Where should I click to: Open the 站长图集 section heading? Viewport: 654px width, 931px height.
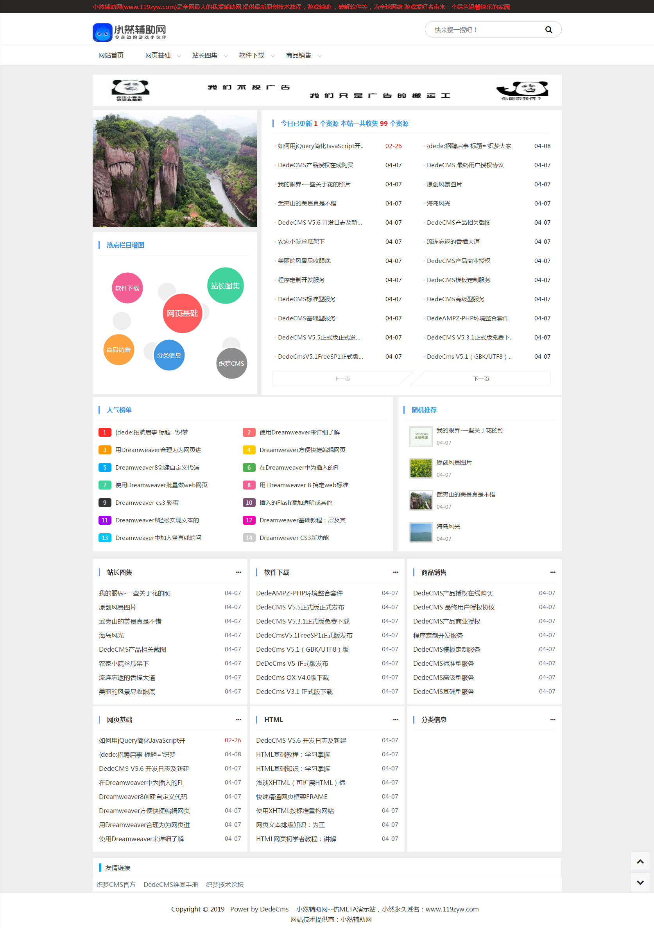tap(119, 572)
